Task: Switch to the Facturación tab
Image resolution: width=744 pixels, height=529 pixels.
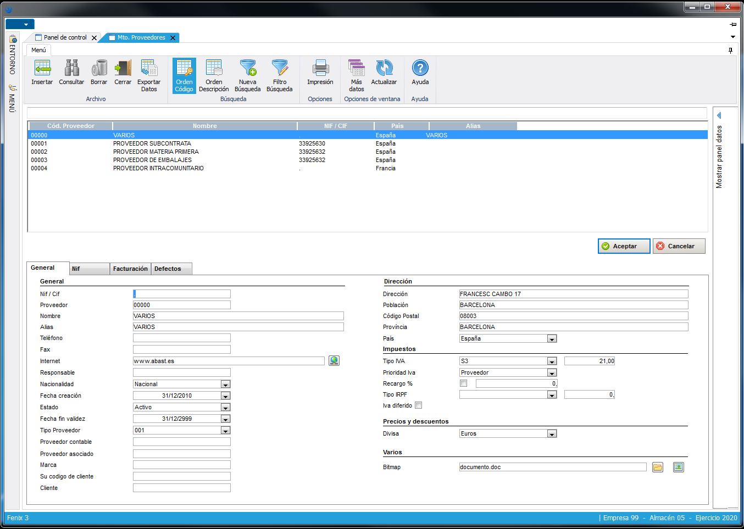Action: [130, 269]
